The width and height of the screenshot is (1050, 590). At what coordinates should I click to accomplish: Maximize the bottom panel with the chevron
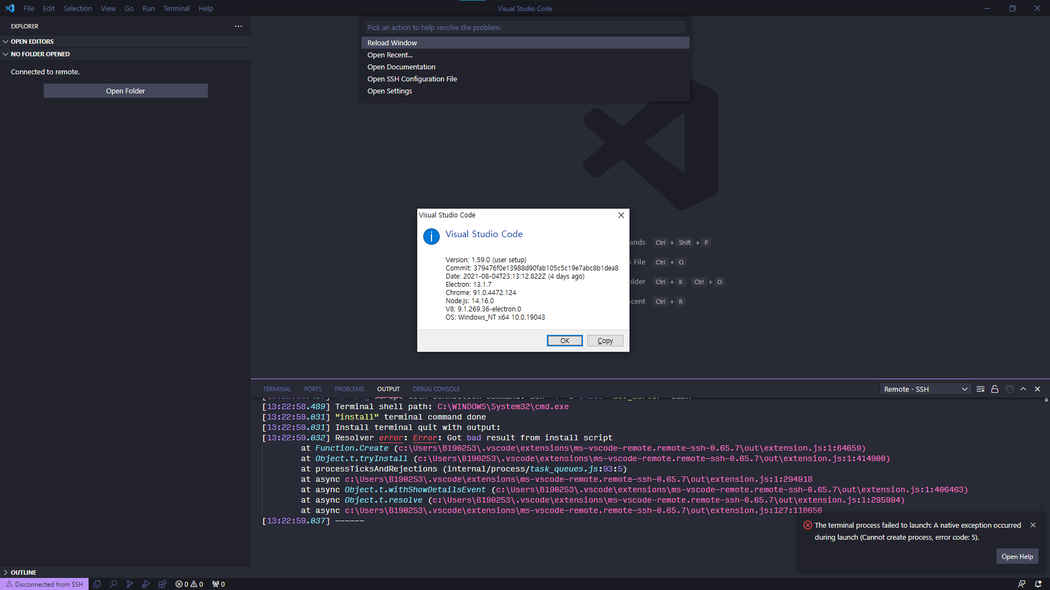(1023, 388)
